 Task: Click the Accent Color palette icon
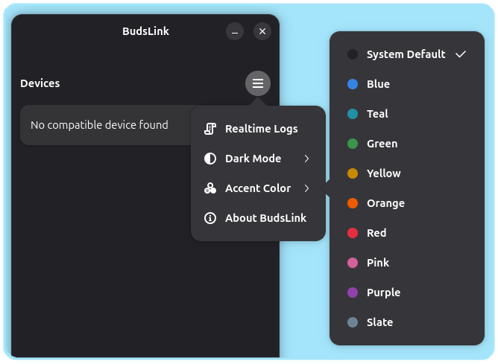[210, 188]
